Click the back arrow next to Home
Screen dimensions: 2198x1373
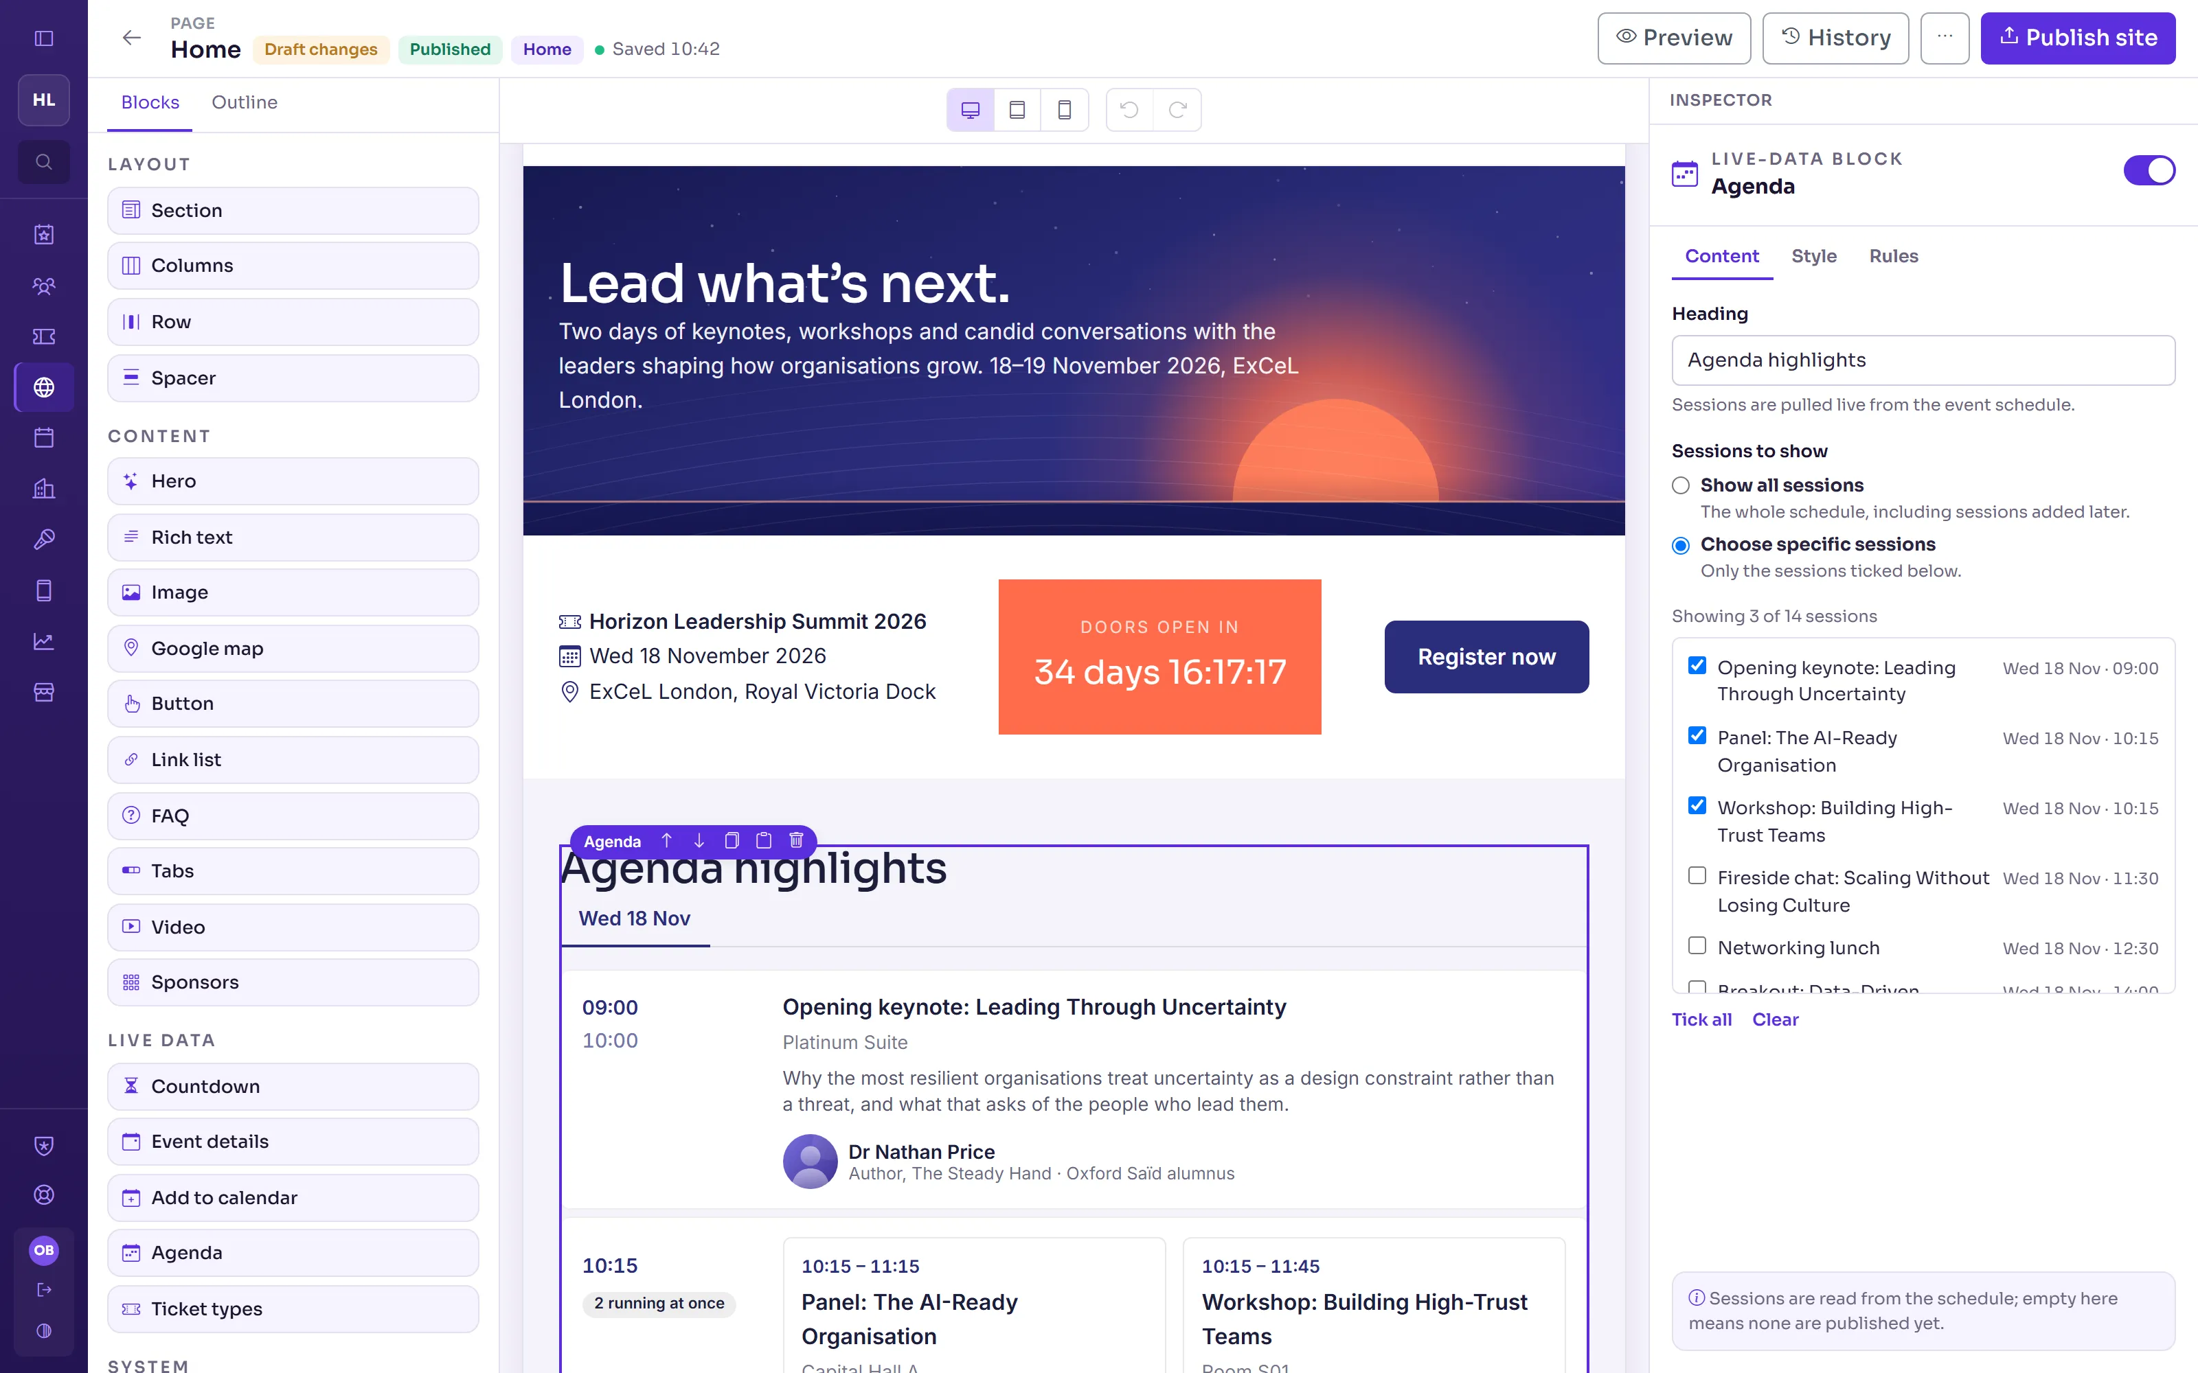[x=132, y=37]
